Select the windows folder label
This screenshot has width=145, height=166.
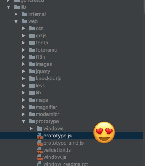point(53,129)
